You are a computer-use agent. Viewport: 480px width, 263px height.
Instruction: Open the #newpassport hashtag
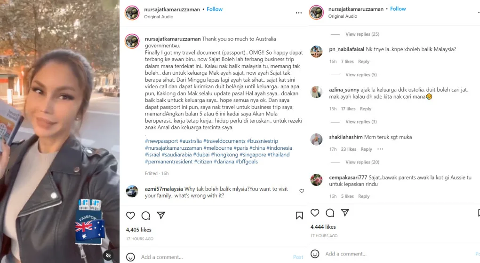pyautogui.click(x=161, y=141)
